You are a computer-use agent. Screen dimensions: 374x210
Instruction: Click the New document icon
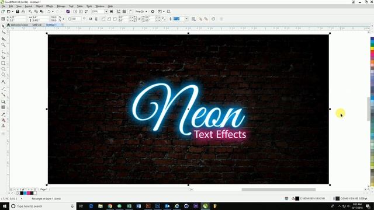[3, 12]
